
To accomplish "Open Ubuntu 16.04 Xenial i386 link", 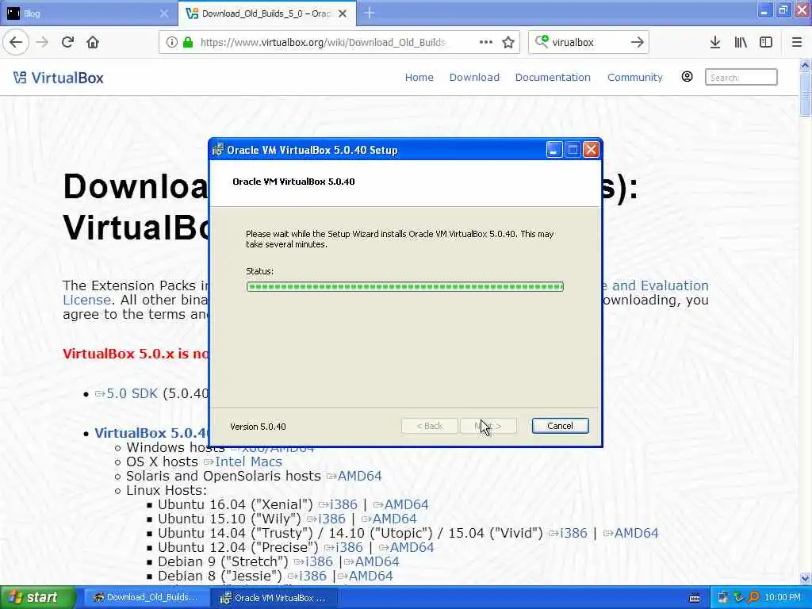I will point(338,504).
